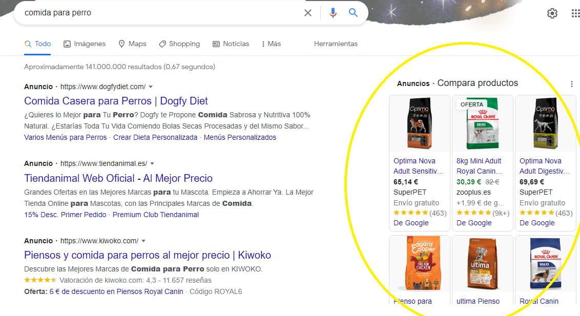Screen dimensions: 580x316
Task: Click Edgard Cooper chicken product image
Action: coord(420,263)
